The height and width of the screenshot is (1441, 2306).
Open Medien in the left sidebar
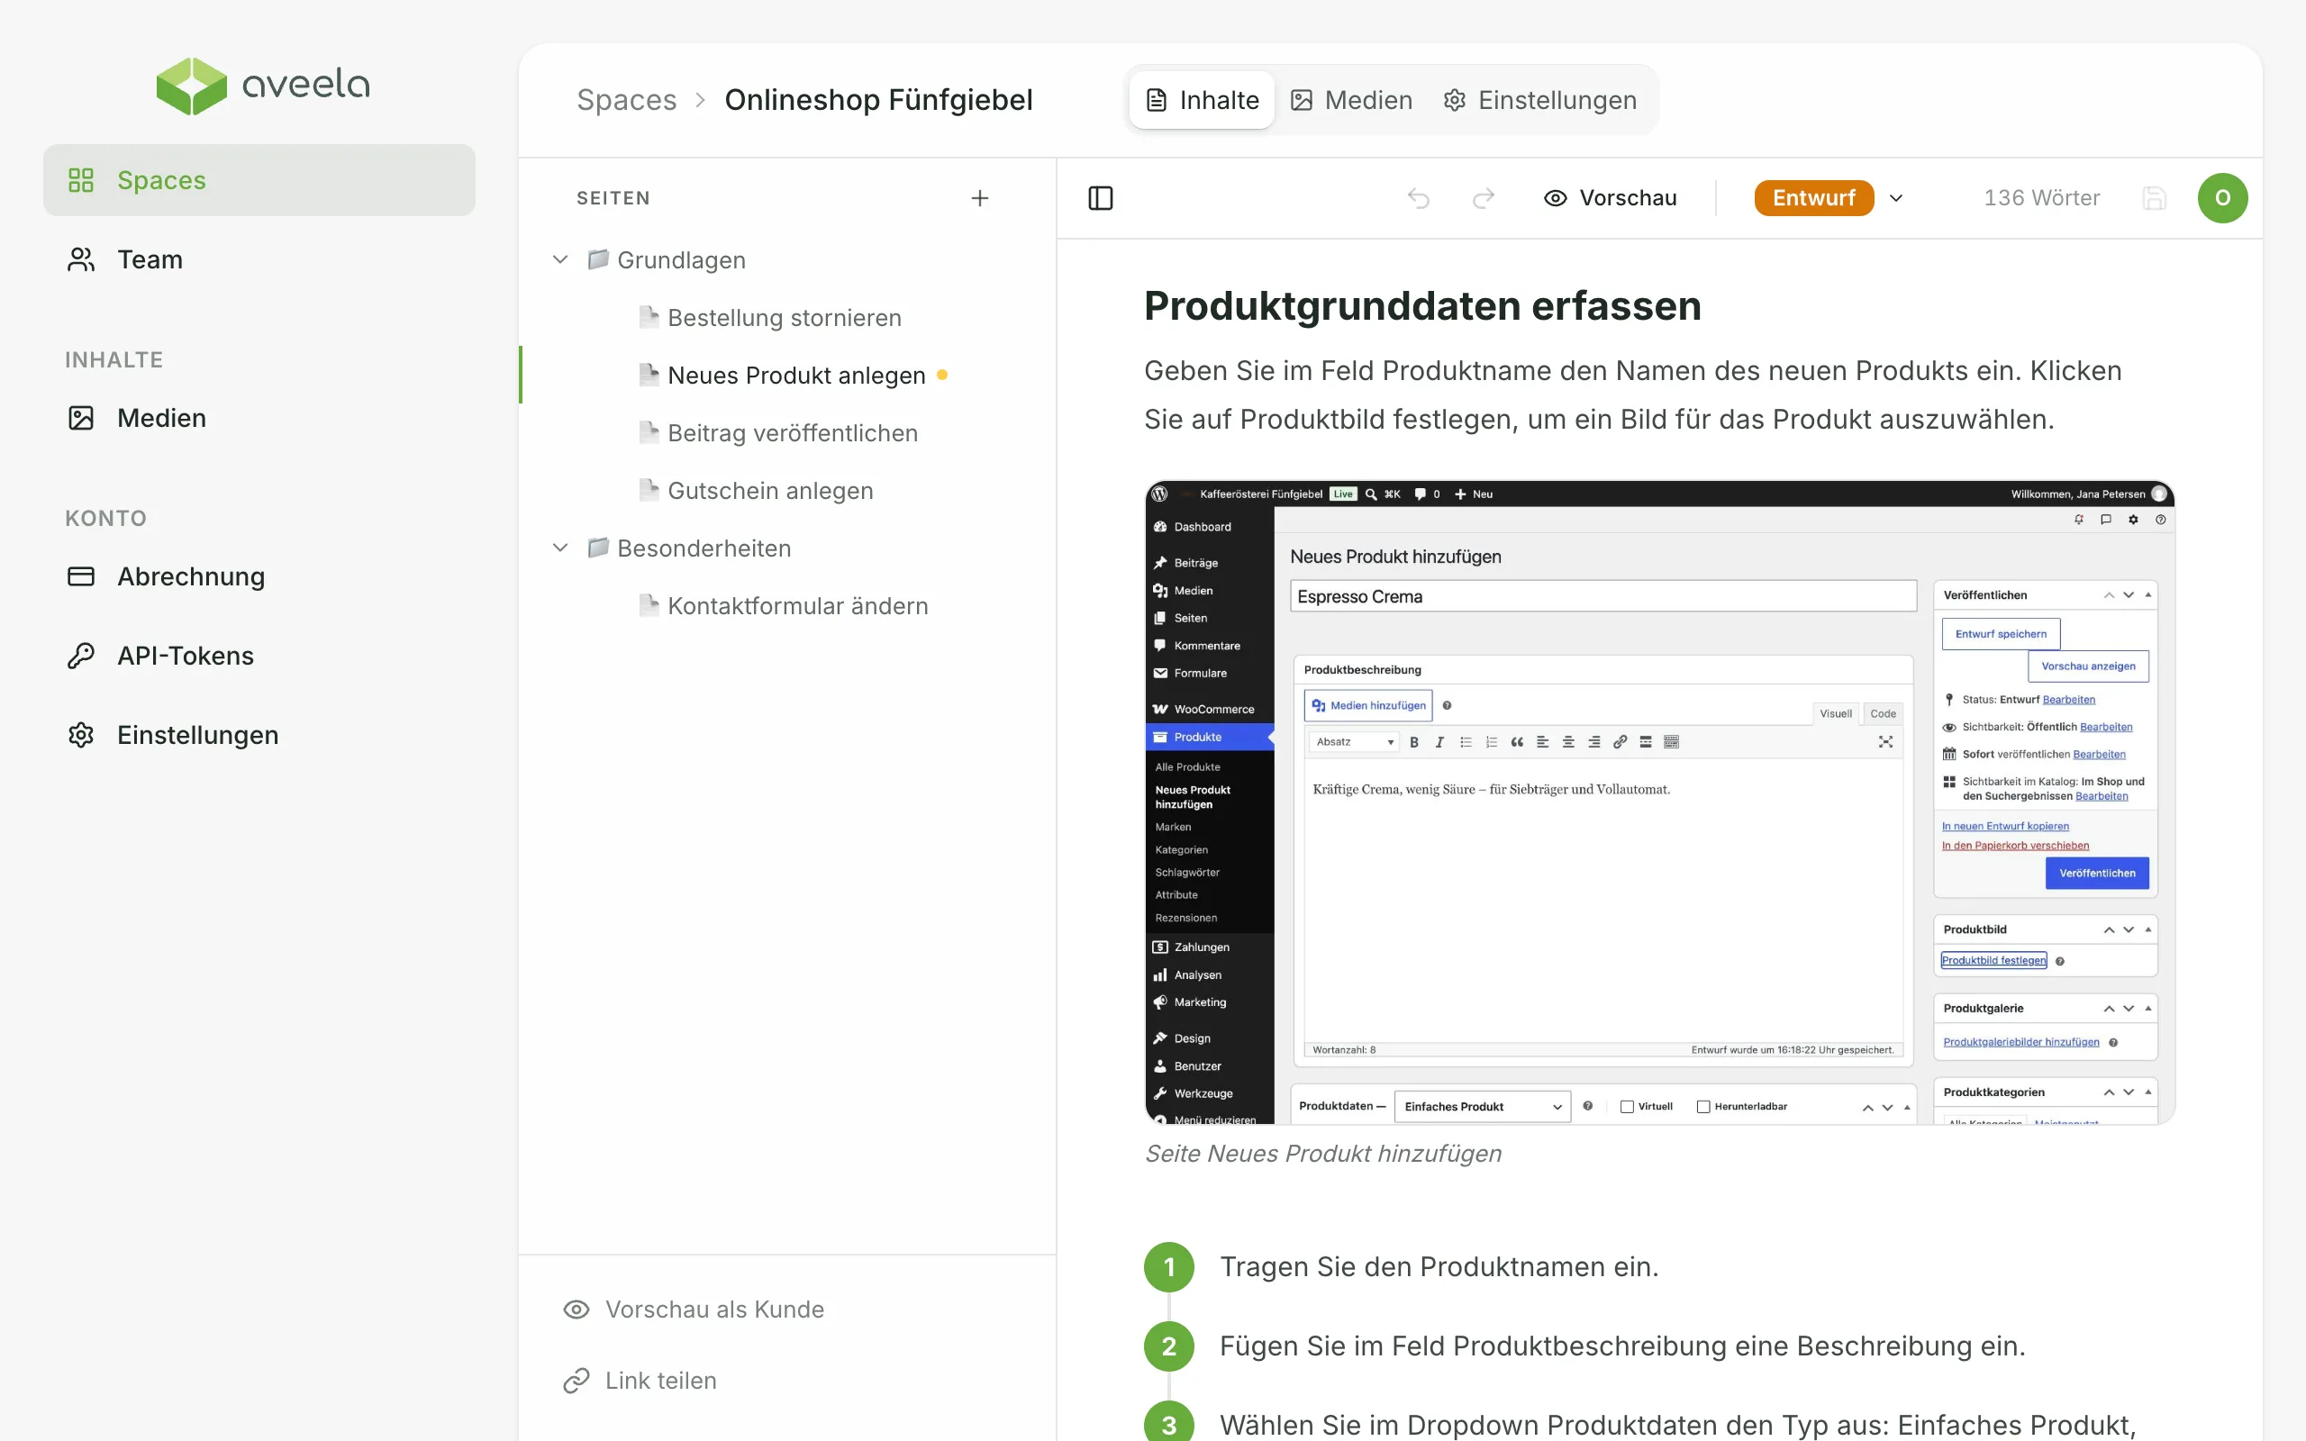(x=259, y=417)
